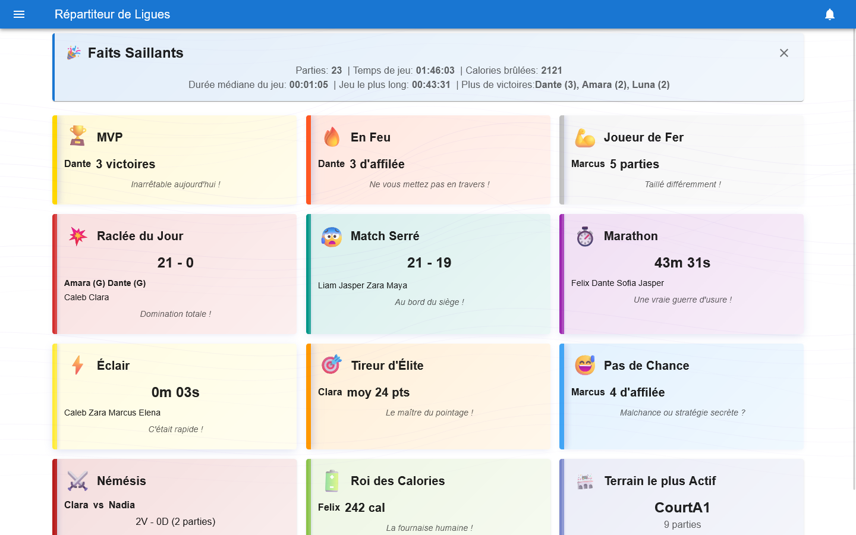This screenshot has width=856, height=535.
Task: Click the Marathon stopwatch icon
Action: coord(585,236)
